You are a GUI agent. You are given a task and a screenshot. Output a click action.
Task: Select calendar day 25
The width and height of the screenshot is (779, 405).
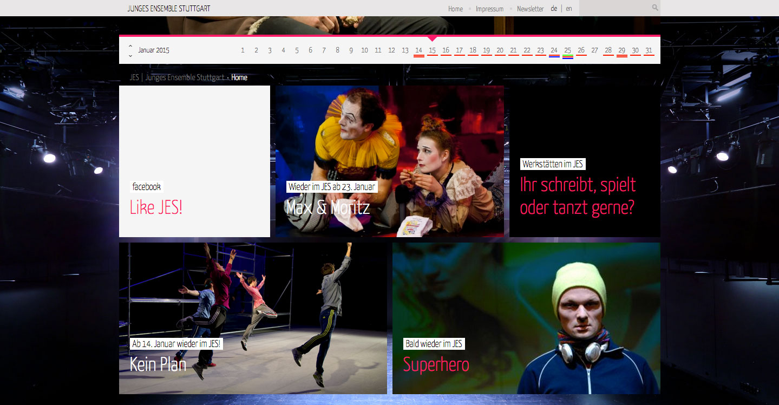click(x=567, y=51)
